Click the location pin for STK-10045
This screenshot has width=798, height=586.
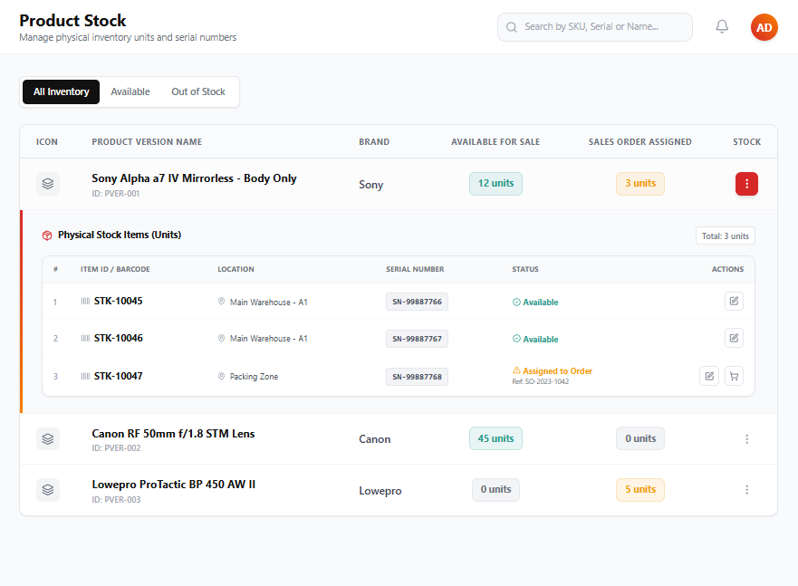pyautogui.click(x=221, y=301)
